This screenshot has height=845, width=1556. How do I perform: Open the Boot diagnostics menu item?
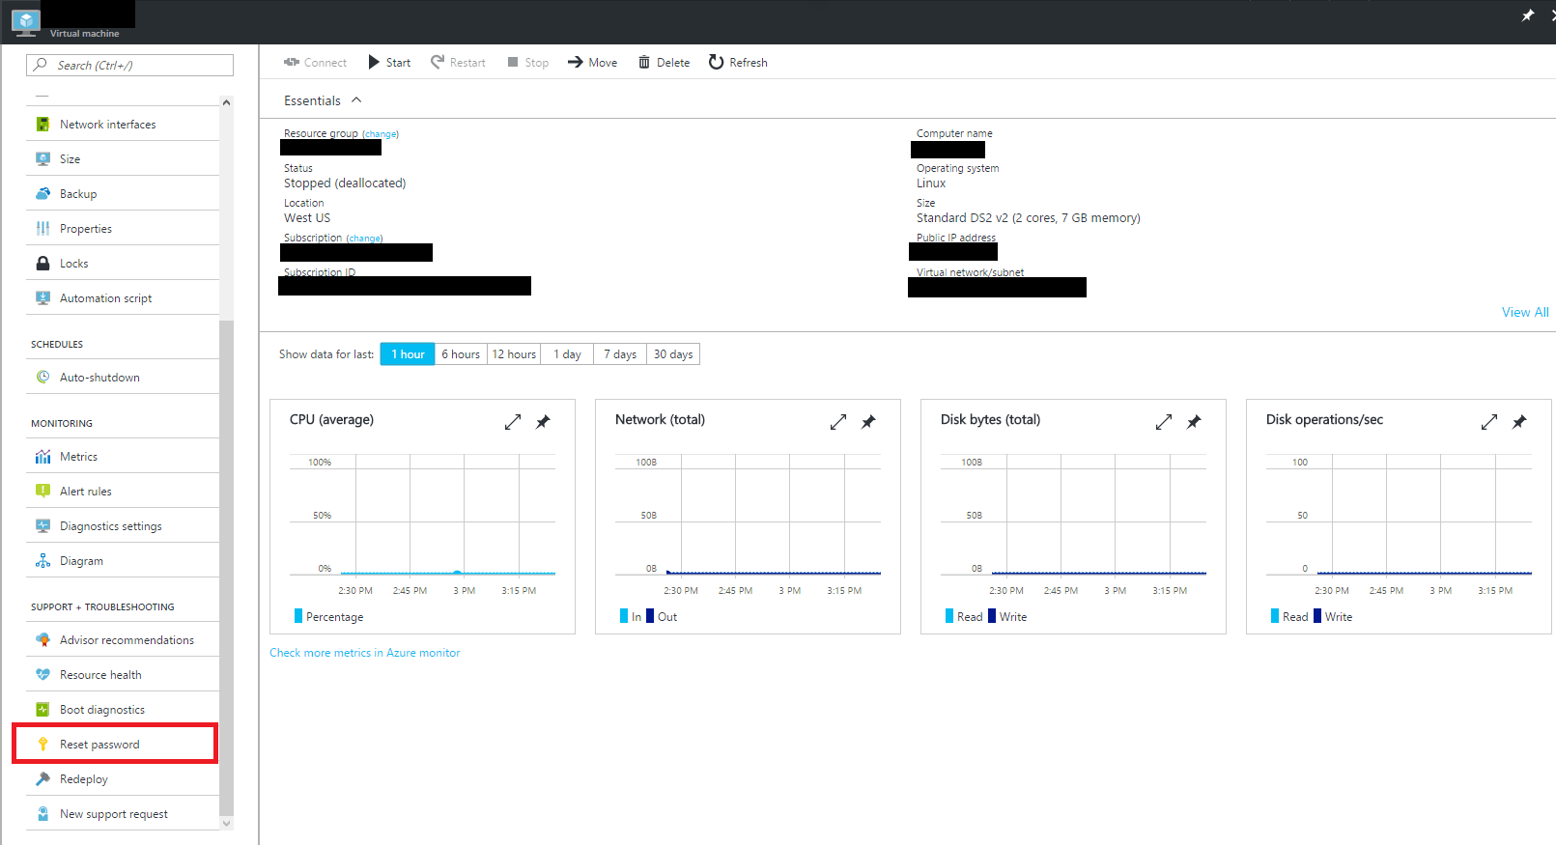click(x=123, y=710)
